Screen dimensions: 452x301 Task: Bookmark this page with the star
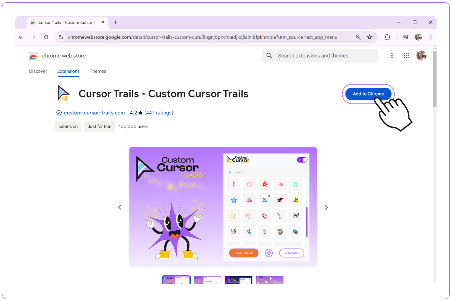(x=370, y=37)
